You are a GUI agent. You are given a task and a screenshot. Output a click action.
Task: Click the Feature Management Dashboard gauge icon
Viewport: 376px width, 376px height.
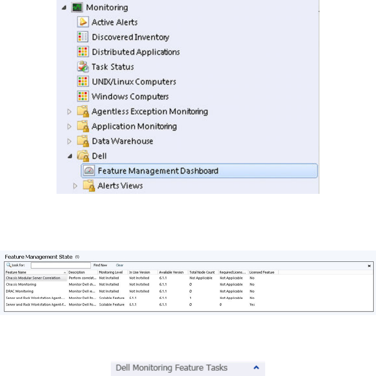click(x=89, y=171)
